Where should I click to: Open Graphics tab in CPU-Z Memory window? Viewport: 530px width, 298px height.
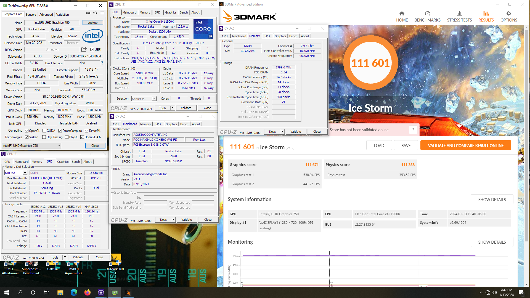coord(280,36)
